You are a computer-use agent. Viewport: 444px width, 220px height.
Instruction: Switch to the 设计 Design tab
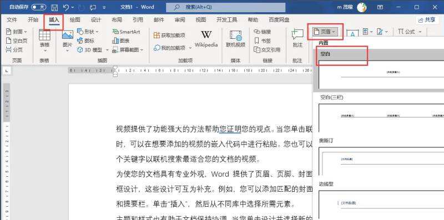click(95, 20)
